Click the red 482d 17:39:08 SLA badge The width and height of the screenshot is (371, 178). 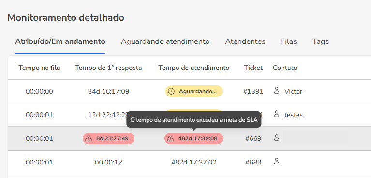[x=193, y=138]
